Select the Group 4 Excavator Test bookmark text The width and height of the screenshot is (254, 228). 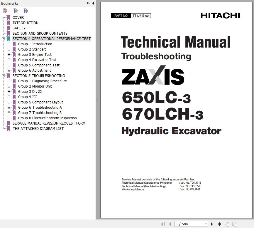tap(37, 60)
